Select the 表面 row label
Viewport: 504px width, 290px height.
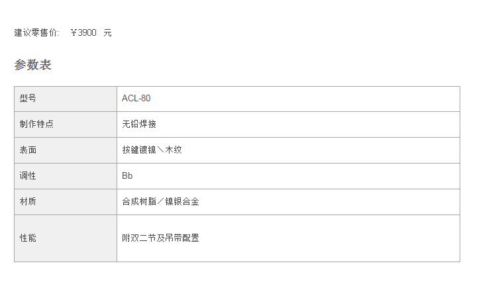28,150
